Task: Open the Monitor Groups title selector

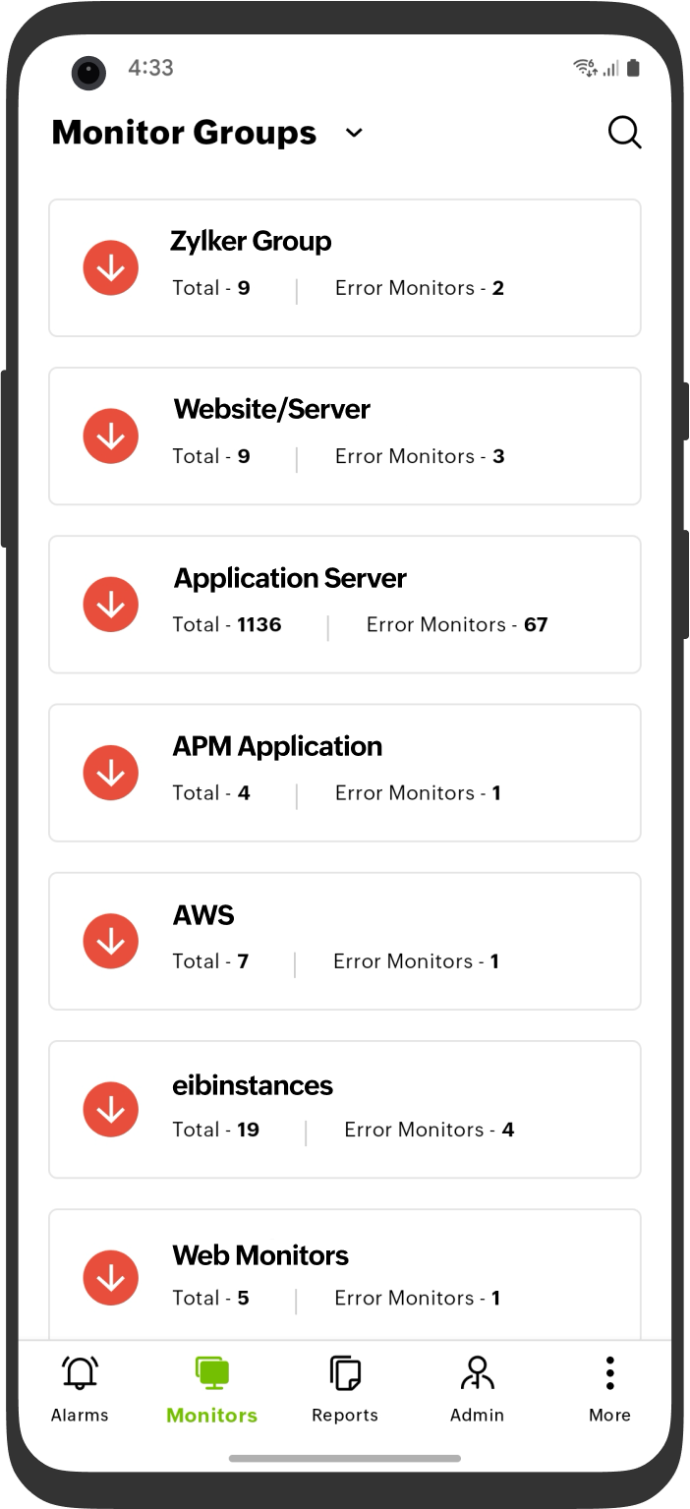Action: click(x=184, y=133)
